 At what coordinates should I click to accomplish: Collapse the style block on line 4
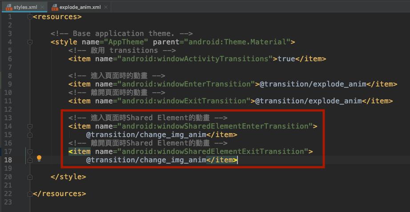(x=30, y=42)
